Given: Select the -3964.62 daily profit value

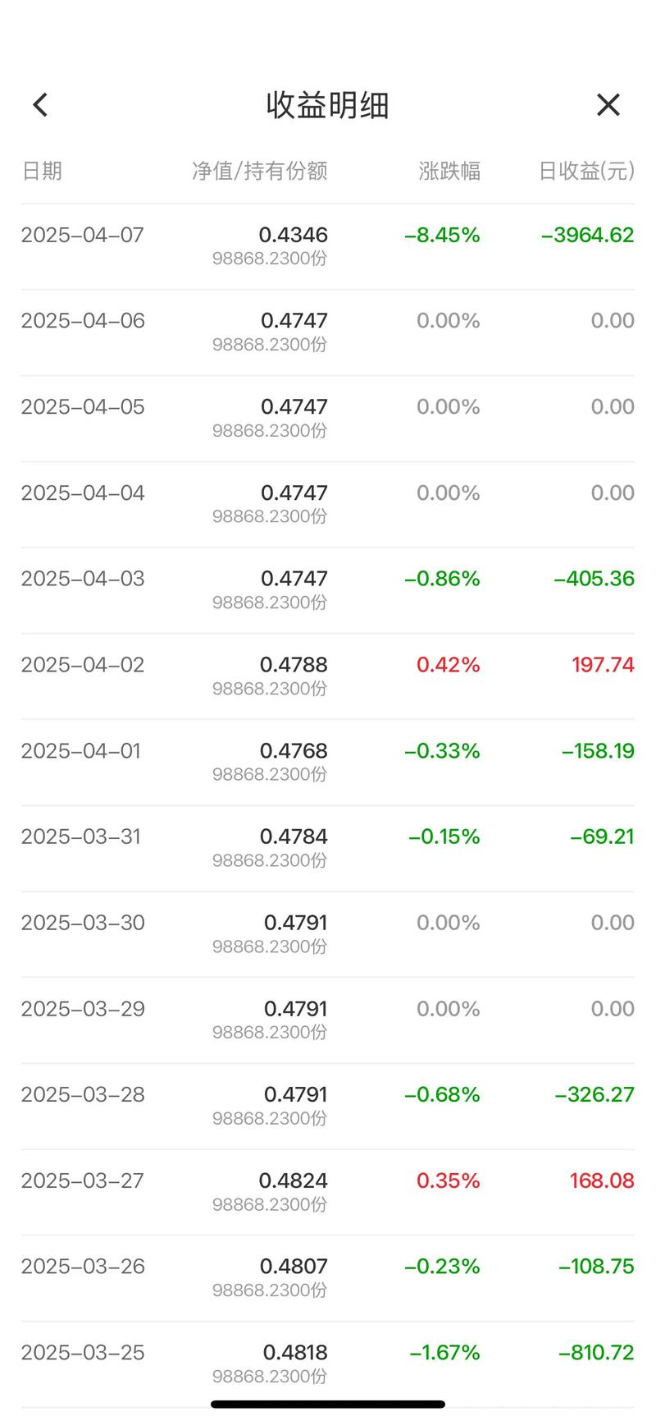Looking at the screenshot, I should tap(587, 236).
